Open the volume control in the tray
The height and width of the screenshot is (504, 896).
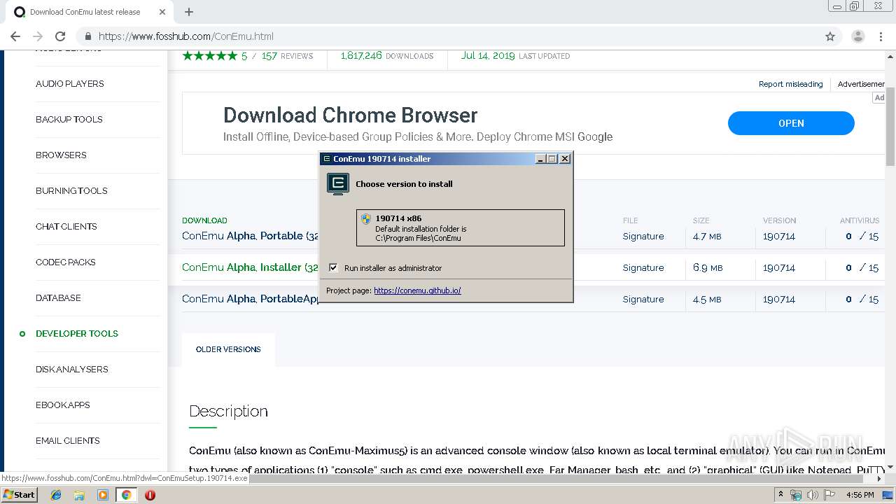coord(813,495)
